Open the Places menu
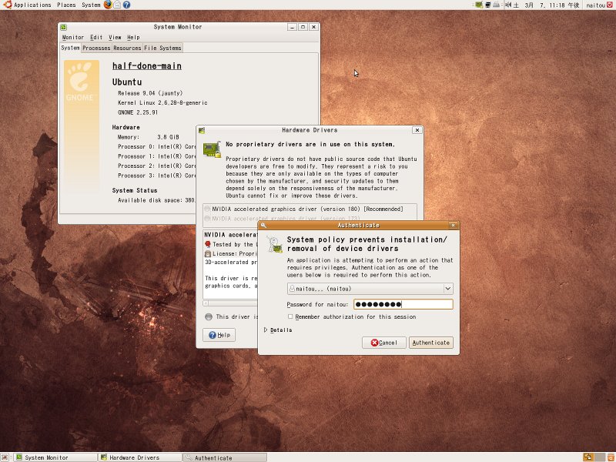616x462 pixels. pos(66,5)
